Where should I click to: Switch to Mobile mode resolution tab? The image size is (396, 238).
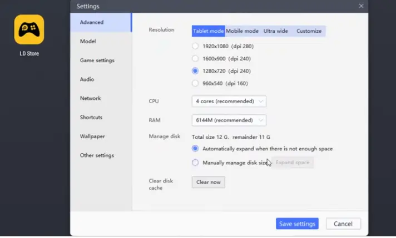(x=242, y=31)
